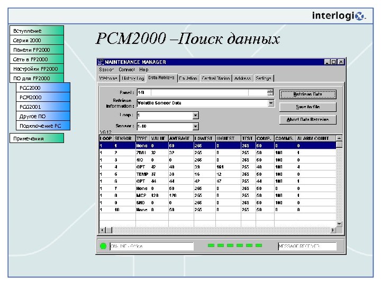Open Сеть в FP2000 section
Screen dimensions: 381x285
(x=37, y=59)
